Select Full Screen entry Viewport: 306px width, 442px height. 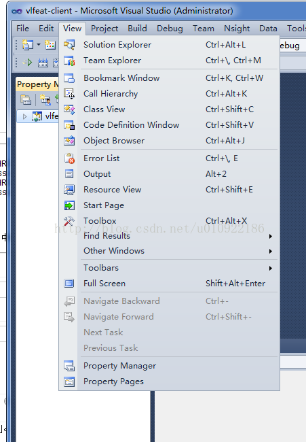(x=170, y=284)
